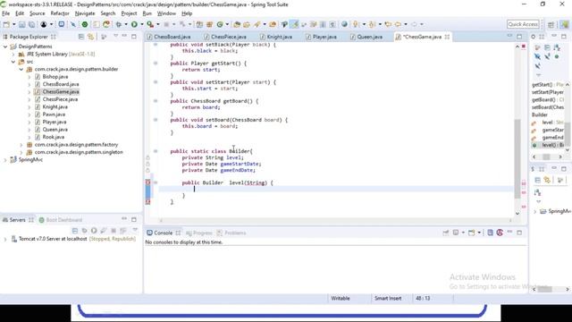Image resolution: width=572 pixels, height=322 pixels.
Task: Open the Window menu
Action: tap(166, 13)
